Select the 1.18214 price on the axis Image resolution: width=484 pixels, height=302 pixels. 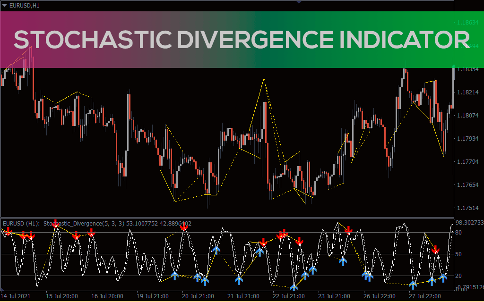pyautogui.click(x=468, y=92)
